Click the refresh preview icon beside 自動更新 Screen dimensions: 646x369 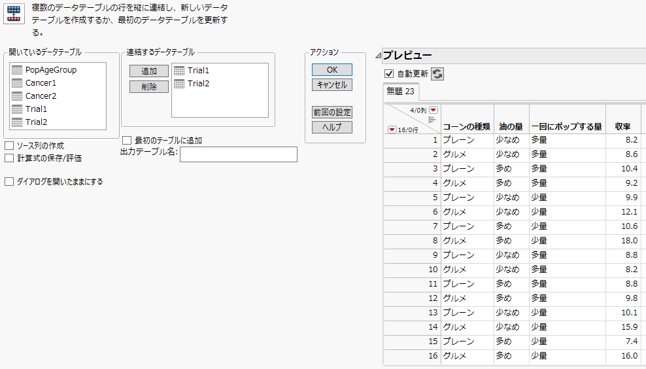coord(437,74)
